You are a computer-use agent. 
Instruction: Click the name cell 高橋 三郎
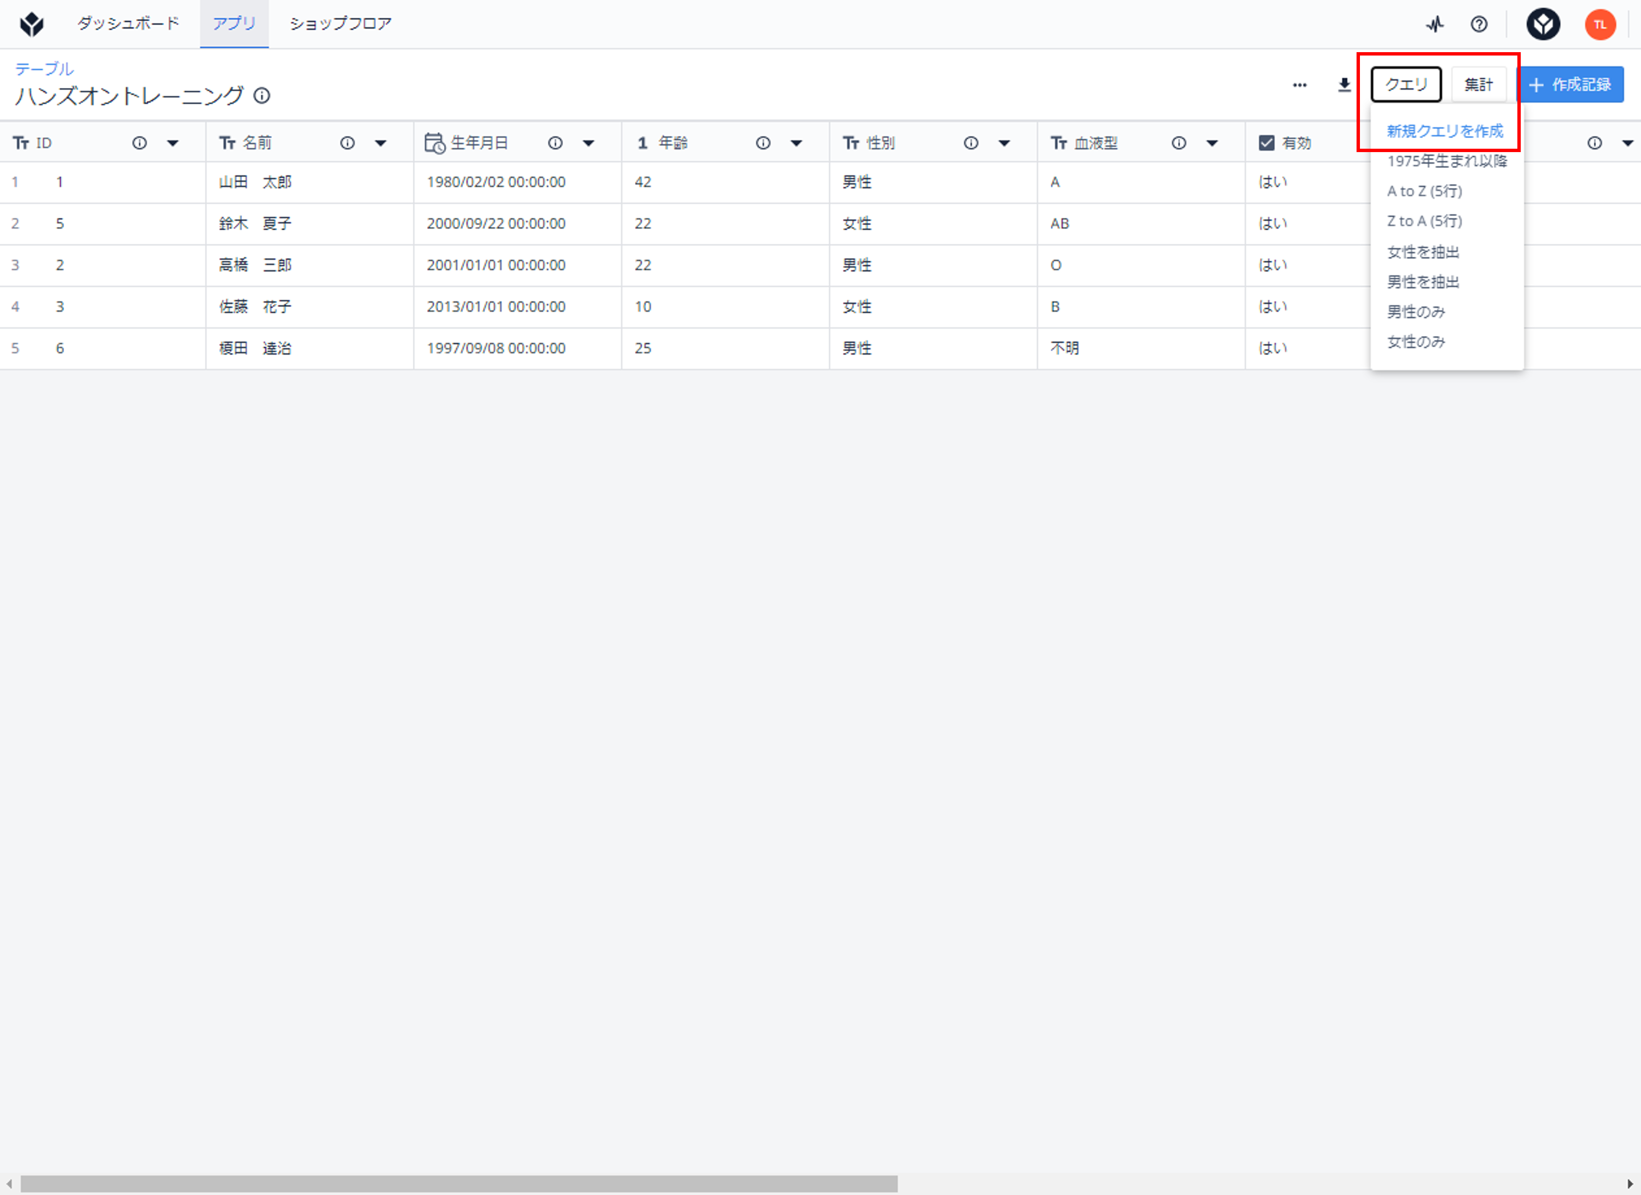[x=309, y=266]
